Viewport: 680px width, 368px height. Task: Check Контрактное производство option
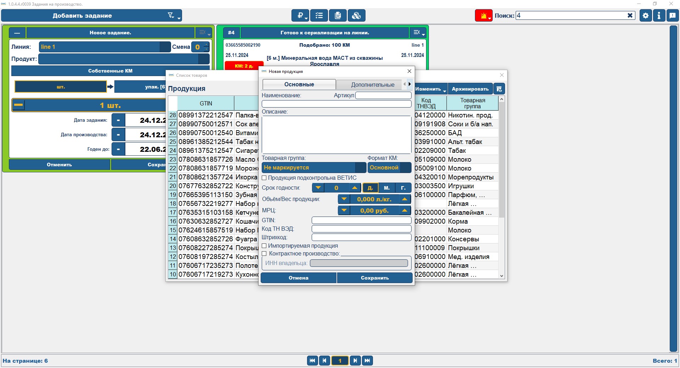(x=264, y=254)
